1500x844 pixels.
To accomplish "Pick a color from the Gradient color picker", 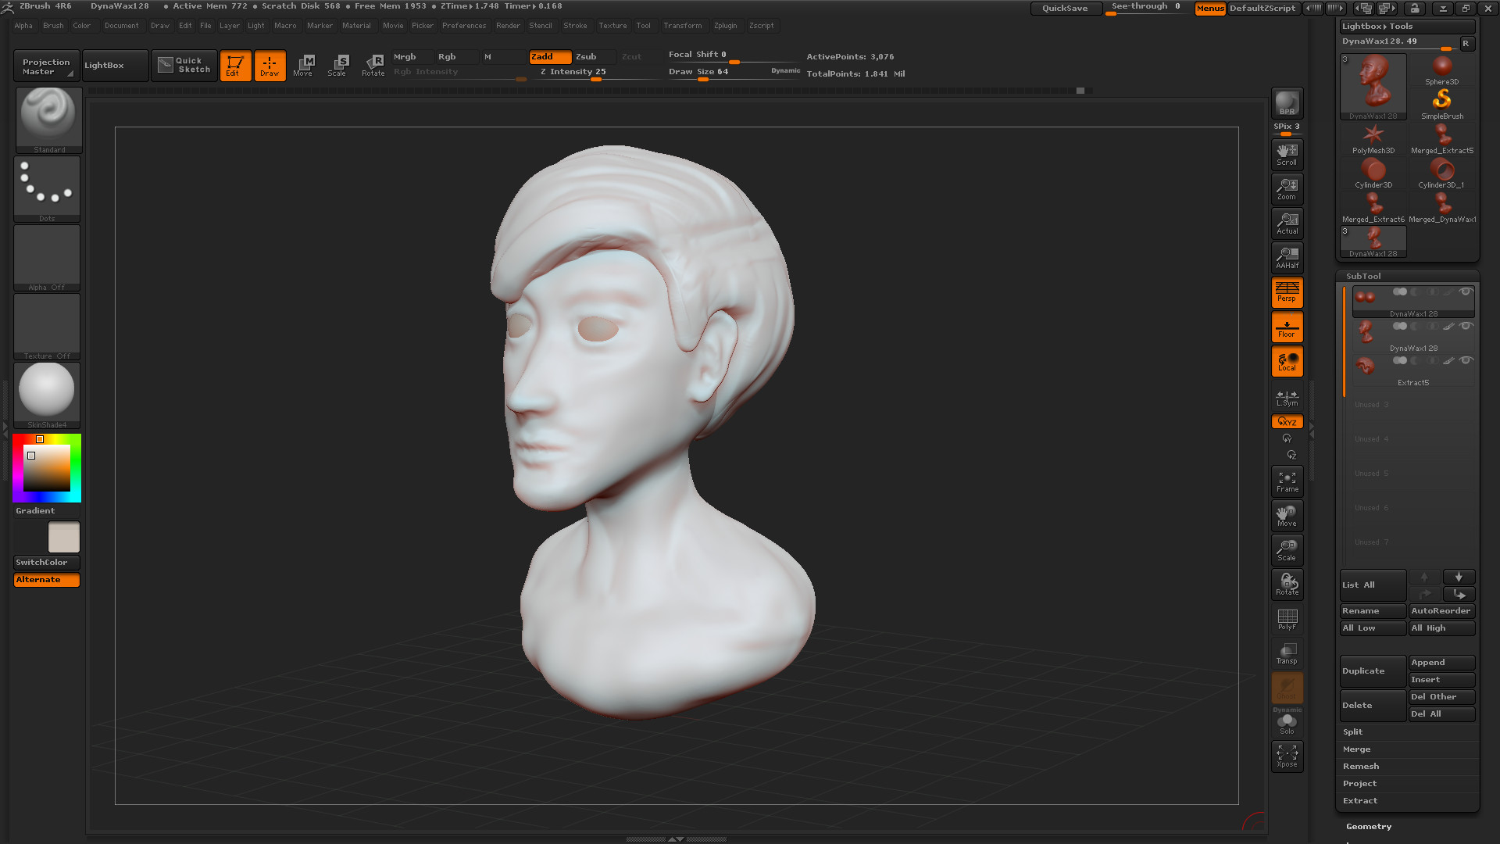I will [47, 467].
